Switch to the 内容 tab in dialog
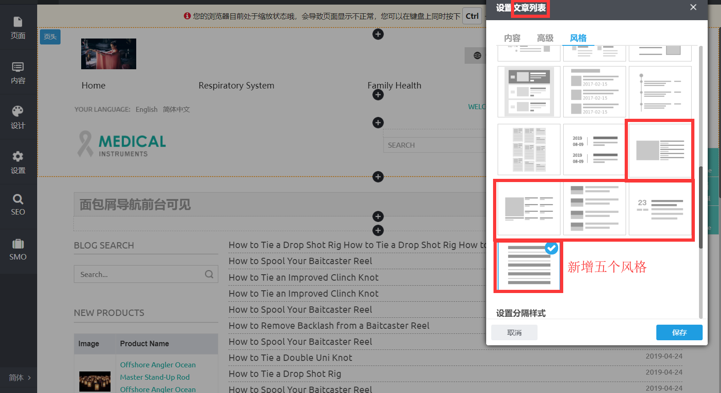 coord(512,38)
